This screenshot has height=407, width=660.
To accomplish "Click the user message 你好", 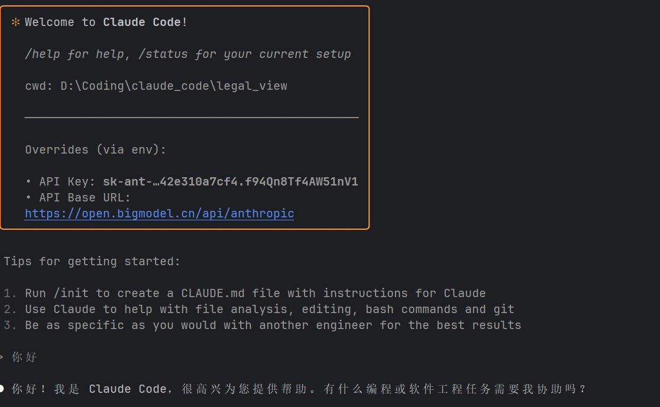I will pyautogui.click(x=24, y=357).
